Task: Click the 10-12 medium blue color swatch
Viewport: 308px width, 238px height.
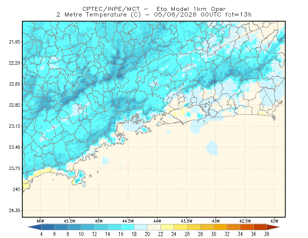Action: [88, 227]
